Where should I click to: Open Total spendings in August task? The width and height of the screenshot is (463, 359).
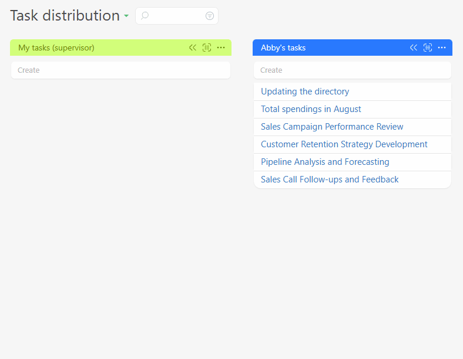(311, 109)
